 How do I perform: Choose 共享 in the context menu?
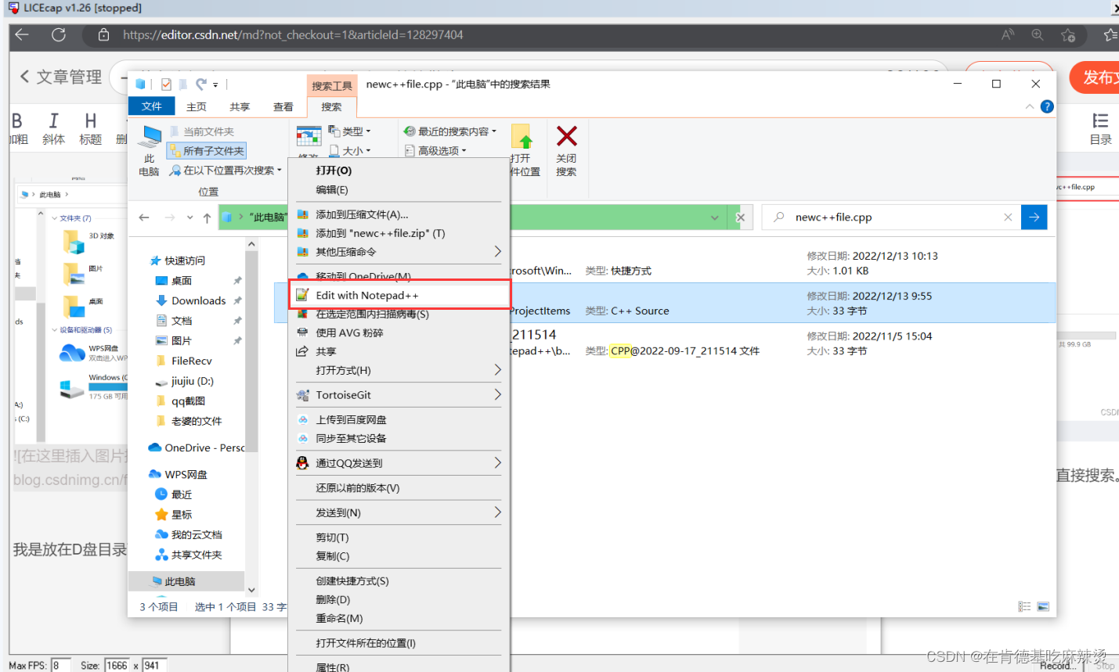(399, 351)
